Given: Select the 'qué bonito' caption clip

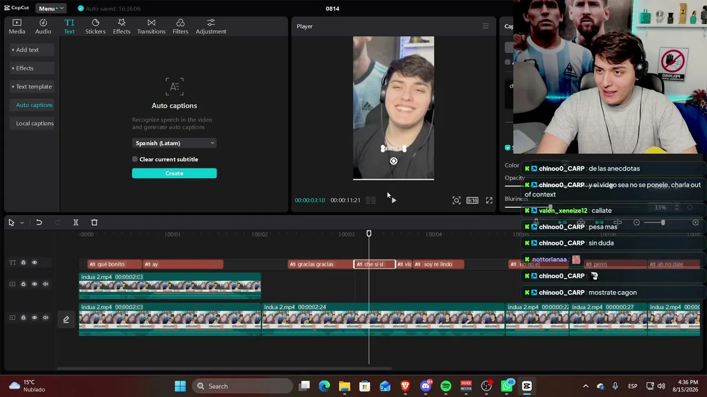Looking at the screenshot, I should (x=114, y=264).
